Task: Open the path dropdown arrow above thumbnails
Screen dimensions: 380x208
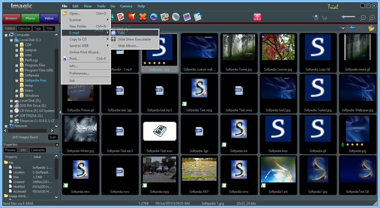Action: pos(343,28)
